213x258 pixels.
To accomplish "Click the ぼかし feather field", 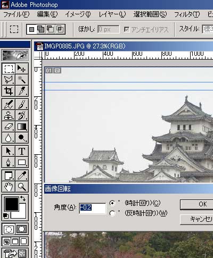I will tap(109, 29).
